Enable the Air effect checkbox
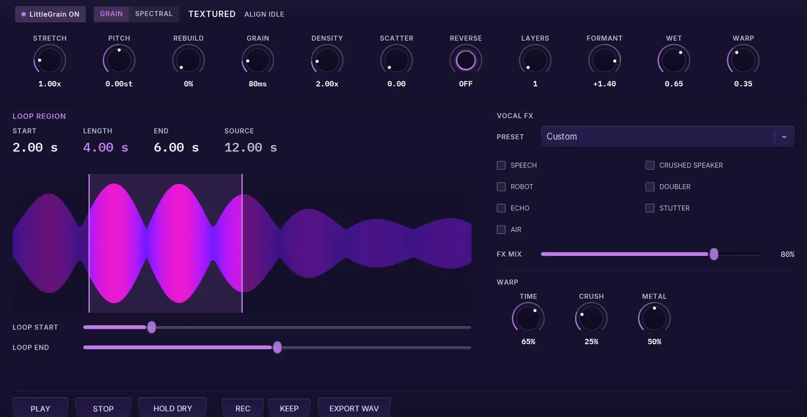The height and width of the screenshot is (417, 807). (x=501, y=229)
